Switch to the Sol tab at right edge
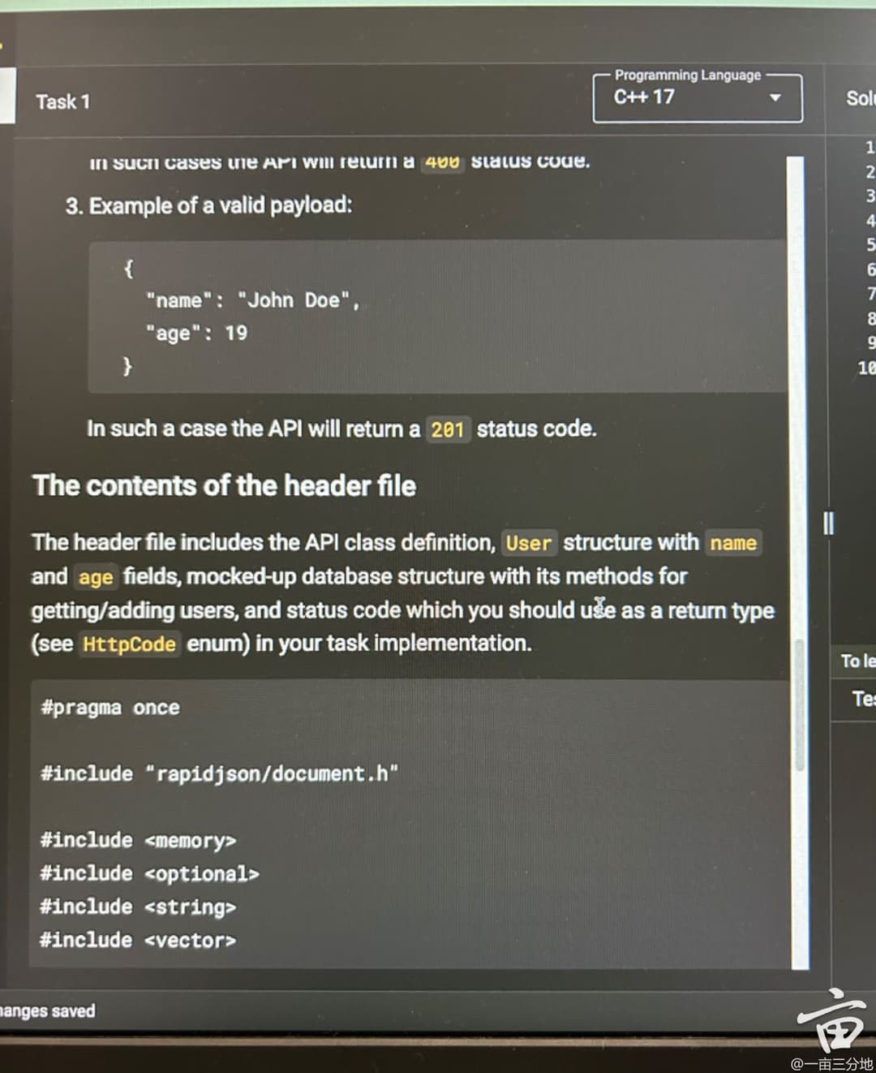The height and width of the screenshot is (1073, 876). click(860, 98)
